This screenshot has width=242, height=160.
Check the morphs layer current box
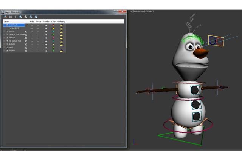26,51
